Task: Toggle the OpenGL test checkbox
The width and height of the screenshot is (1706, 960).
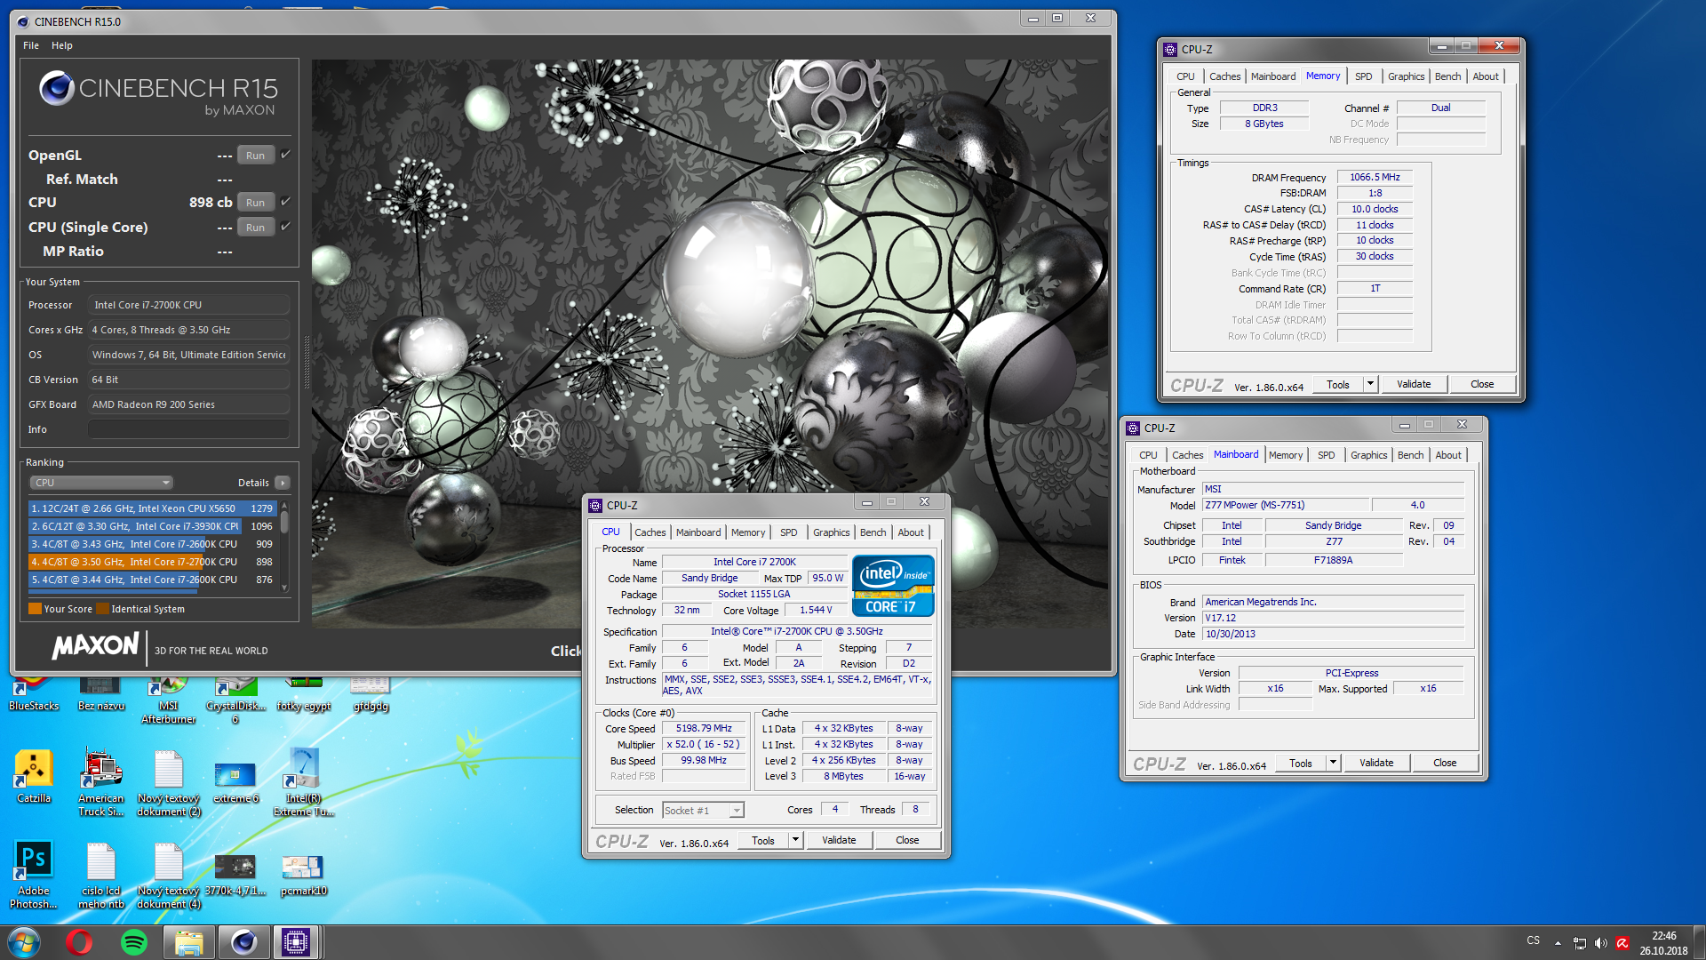Action: (x=285, y=155)
